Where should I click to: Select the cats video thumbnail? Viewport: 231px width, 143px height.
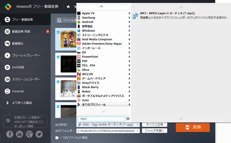click(x=69, y=89)
